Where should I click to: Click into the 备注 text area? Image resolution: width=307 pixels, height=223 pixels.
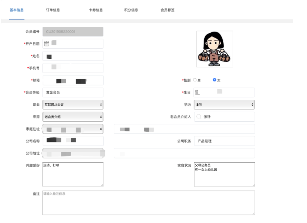coord(149,203)
